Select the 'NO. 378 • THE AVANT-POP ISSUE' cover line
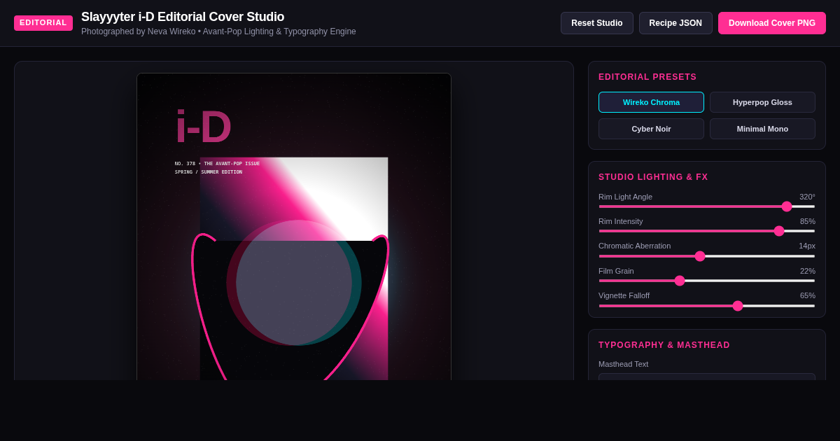The height and width of the screenshot is (441, 840). 217,164
